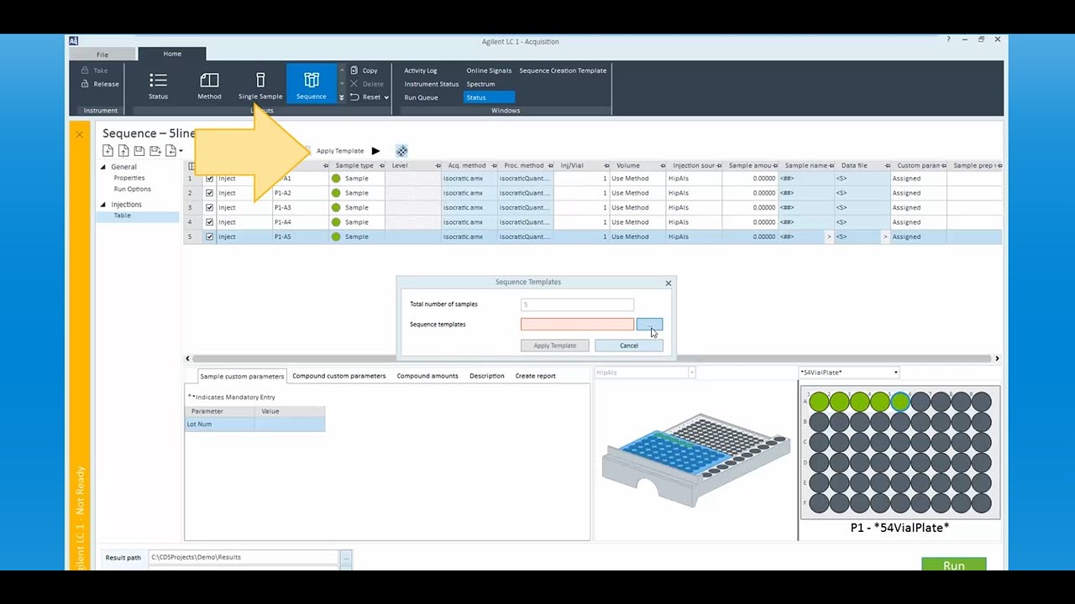Open the Activity Log window
This screenshot has height=604, width=1075.
point(421,70)
